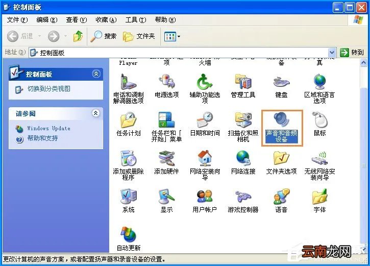Open 添加硬件 icon
This screenshot has height=266, width=370.
[166, 162]
